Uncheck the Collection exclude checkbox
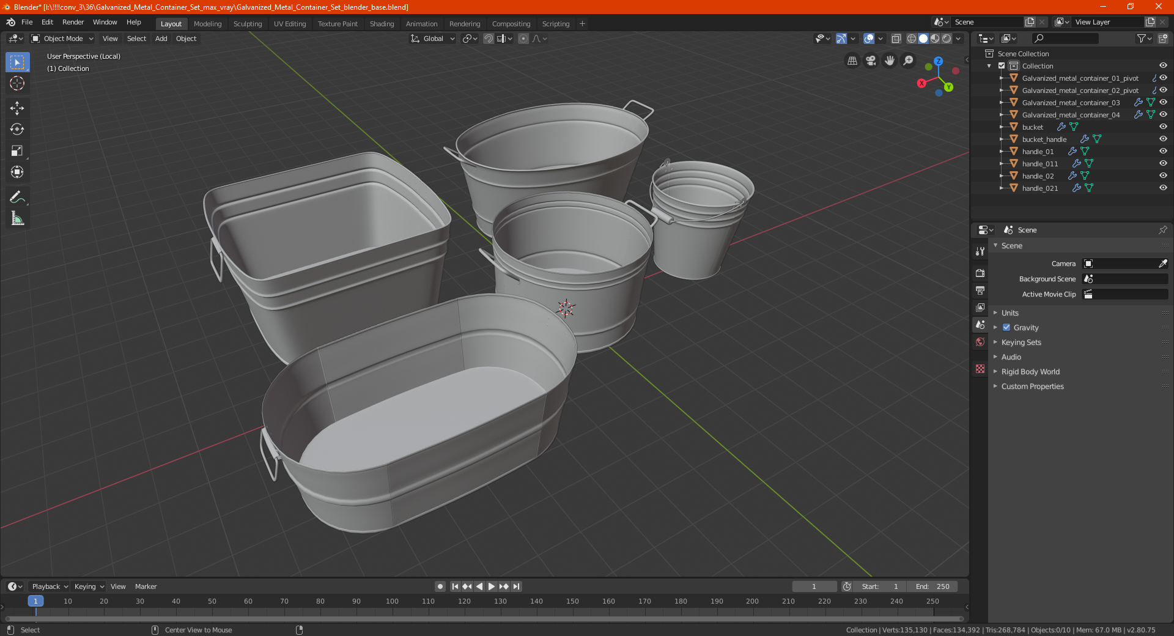Screen dimensions: 1174x636 pos(1002,65)
